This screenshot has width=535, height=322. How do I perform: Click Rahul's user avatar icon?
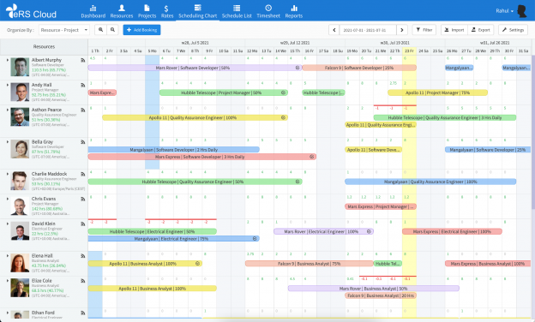[x=521, y=11]
